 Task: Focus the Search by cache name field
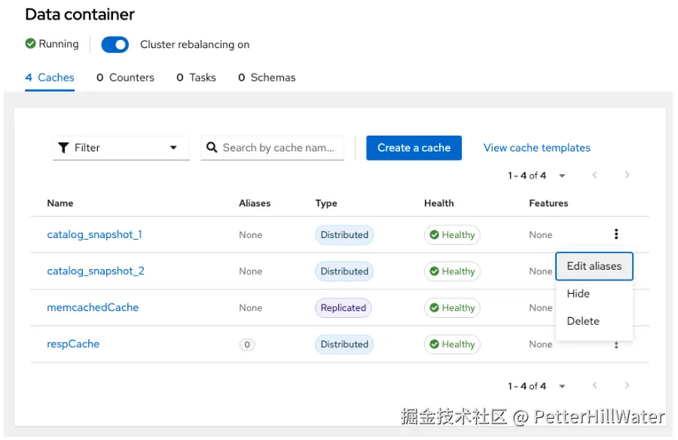point(279,148)
